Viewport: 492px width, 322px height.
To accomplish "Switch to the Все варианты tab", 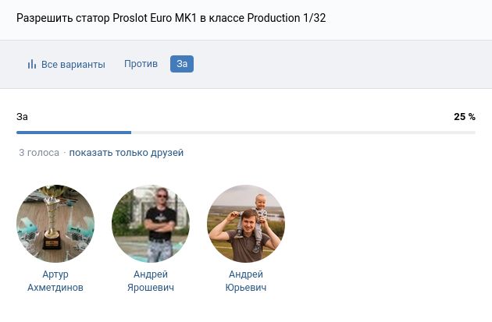I will point(72,64).
